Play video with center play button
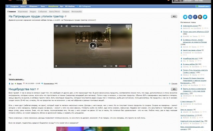The height and width of the screenshot is (131, 213). coord(93,46)
